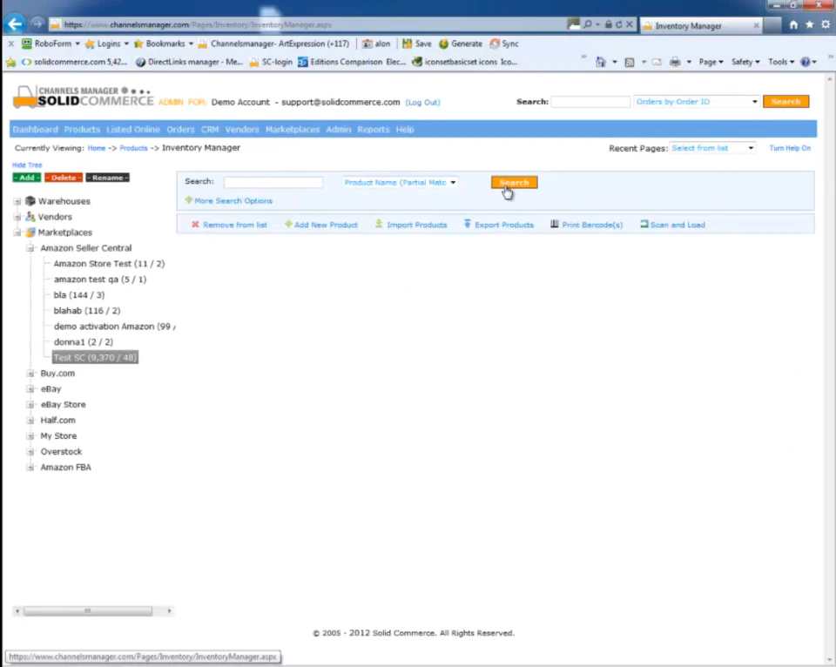Viewport: 836px width, 667px height.
Task: Click the Log Out link
Action: click(421, 102)
